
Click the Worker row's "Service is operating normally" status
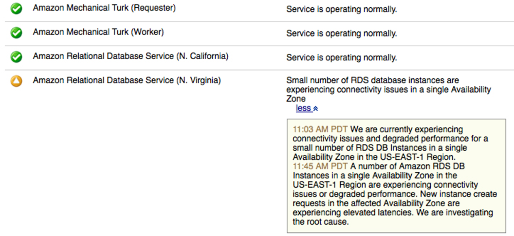tap(342, 33)
